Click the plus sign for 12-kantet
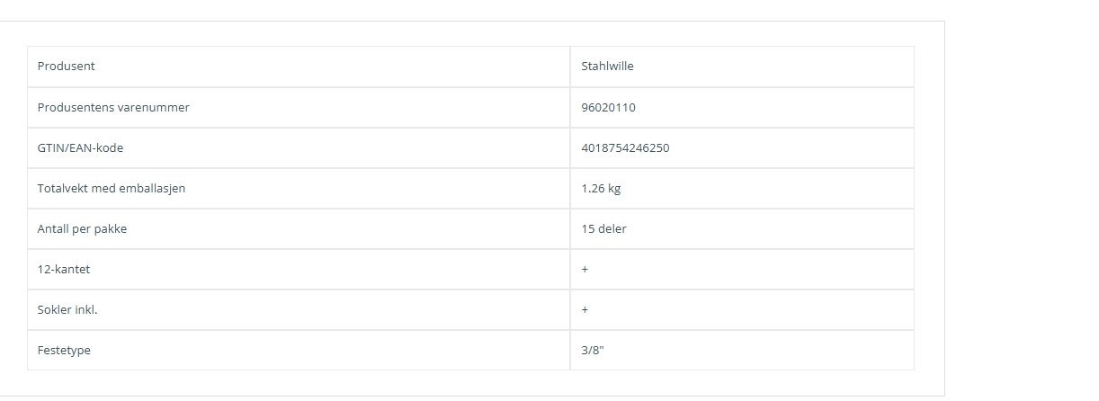1099x401 pixels. pos(585,269)
